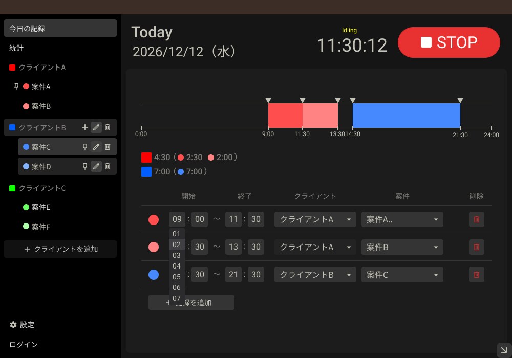512x358 pixels.
Task: Open 案件A.. project dropdown
Action: 402,219
